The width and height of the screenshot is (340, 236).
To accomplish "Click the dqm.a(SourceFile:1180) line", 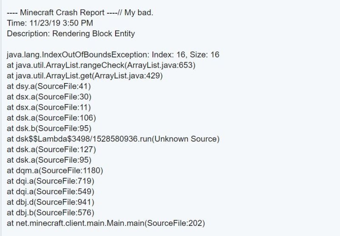I will point(55,170).
